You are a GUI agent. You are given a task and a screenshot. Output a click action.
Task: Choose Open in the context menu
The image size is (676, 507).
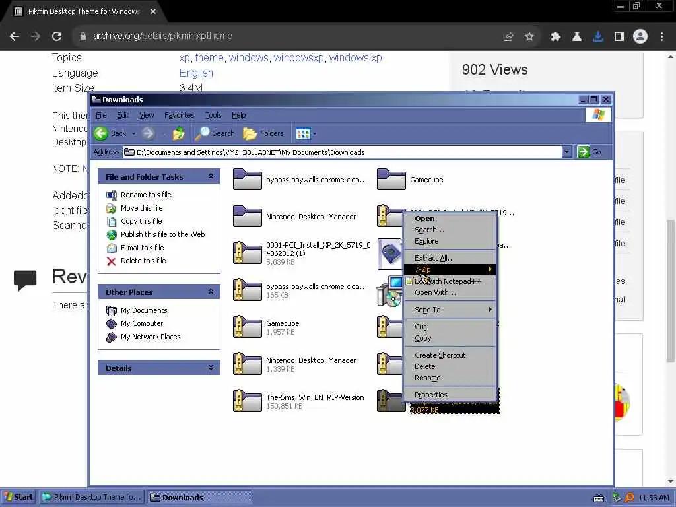click(x=450, y=219)
